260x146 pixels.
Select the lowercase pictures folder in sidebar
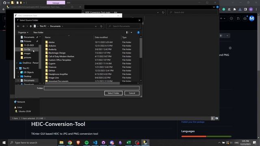click(x=28, y=58)
